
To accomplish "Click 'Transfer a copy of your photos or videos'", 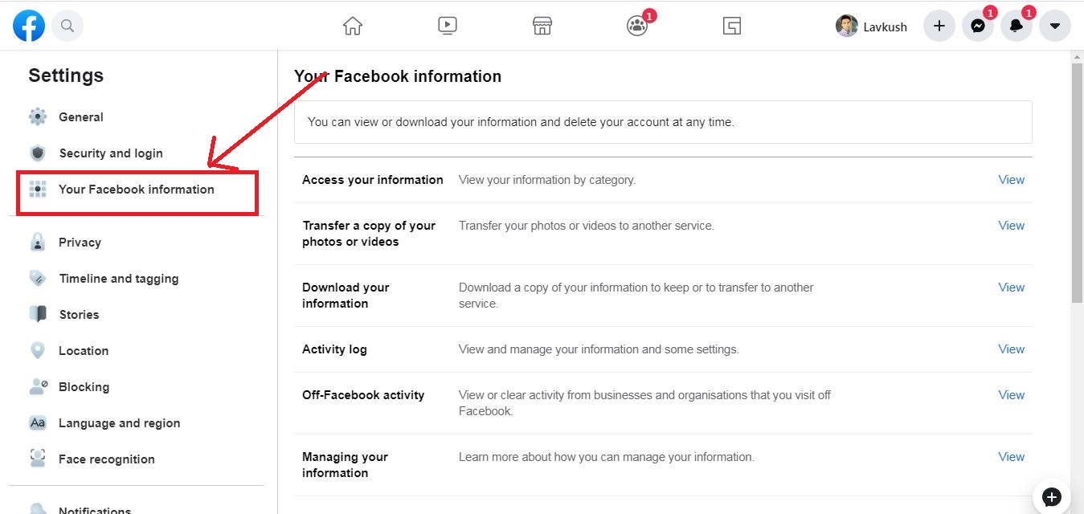I will click(x=369, y=234).
